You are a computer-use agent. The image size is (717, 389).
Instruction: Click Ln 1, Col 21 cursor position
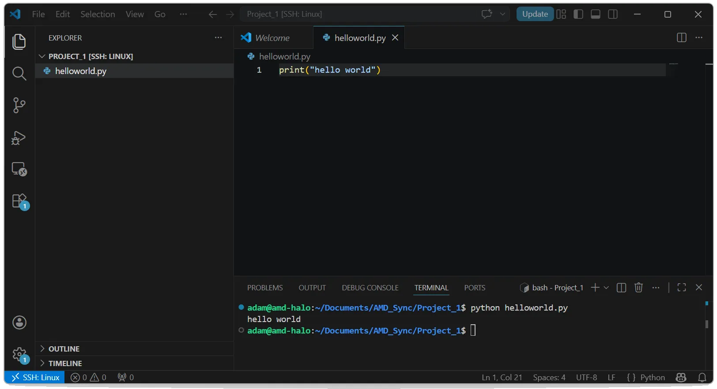[502, 378]
